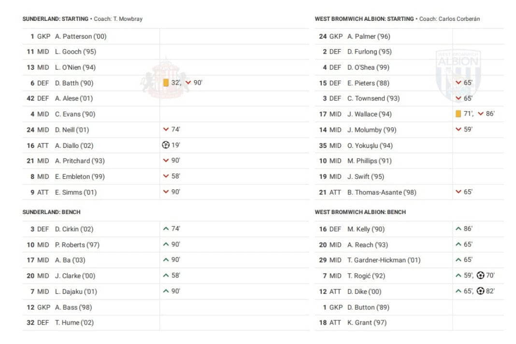Screen dimensions: 516x344
Task: Click J. Clarke's green substituted-on arrow
Action: 166,275
